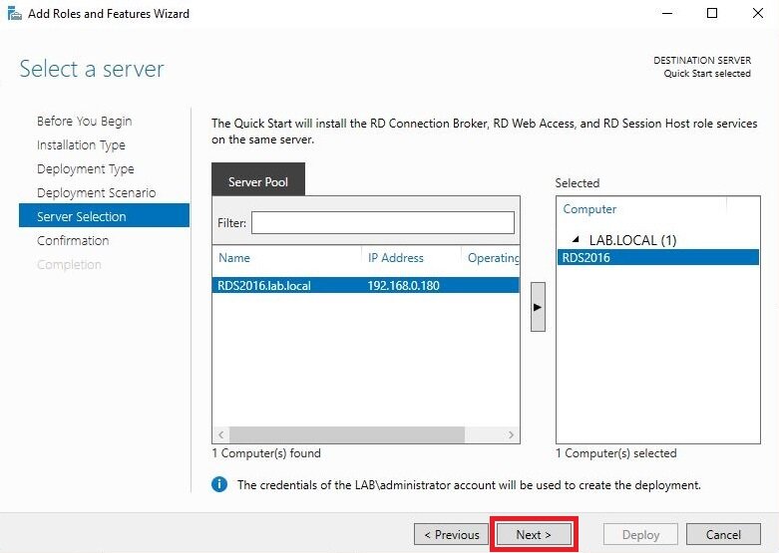
Task: Select RDS2016 in the Selected list
Action: point(657,258)
